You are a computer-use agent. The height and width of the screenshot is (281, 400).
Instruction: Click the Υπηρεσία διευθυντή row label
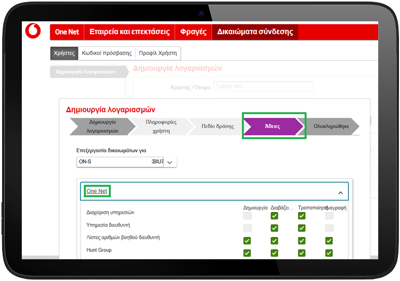tap(108, 225)
